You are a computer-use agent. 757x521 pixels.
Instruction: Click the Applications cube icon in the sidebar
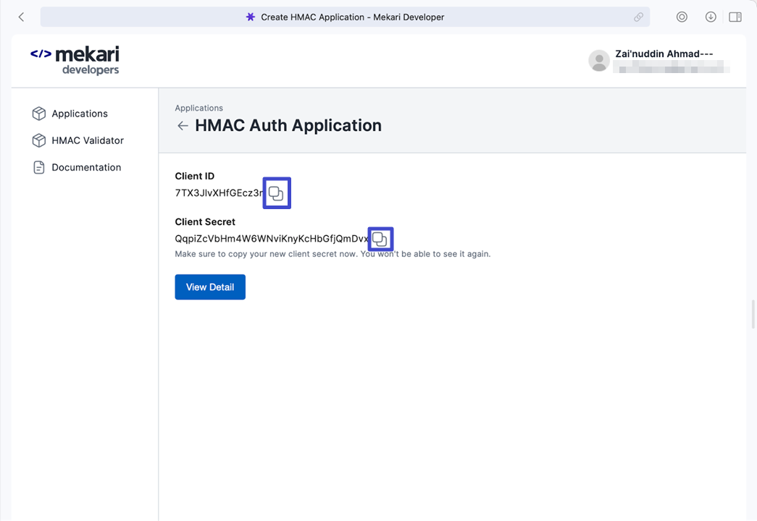tap(39, 114)
